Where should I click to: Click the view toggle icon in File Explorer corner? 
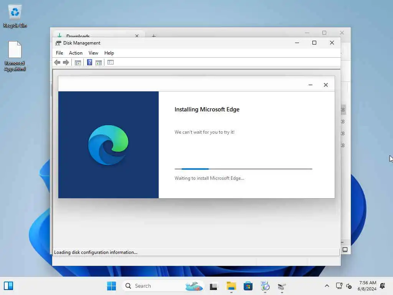tap(345, 250)
